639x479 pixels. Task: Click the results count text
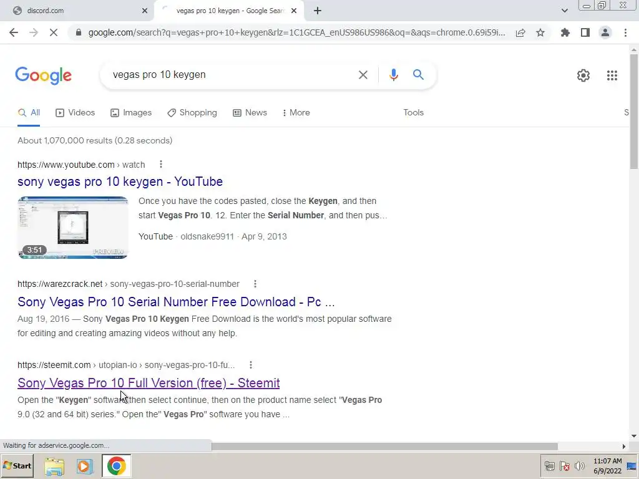[x=95, y=140]
